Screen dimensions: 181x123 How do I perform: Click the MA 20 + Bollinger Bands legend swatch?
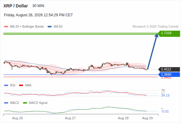(6, 27)
